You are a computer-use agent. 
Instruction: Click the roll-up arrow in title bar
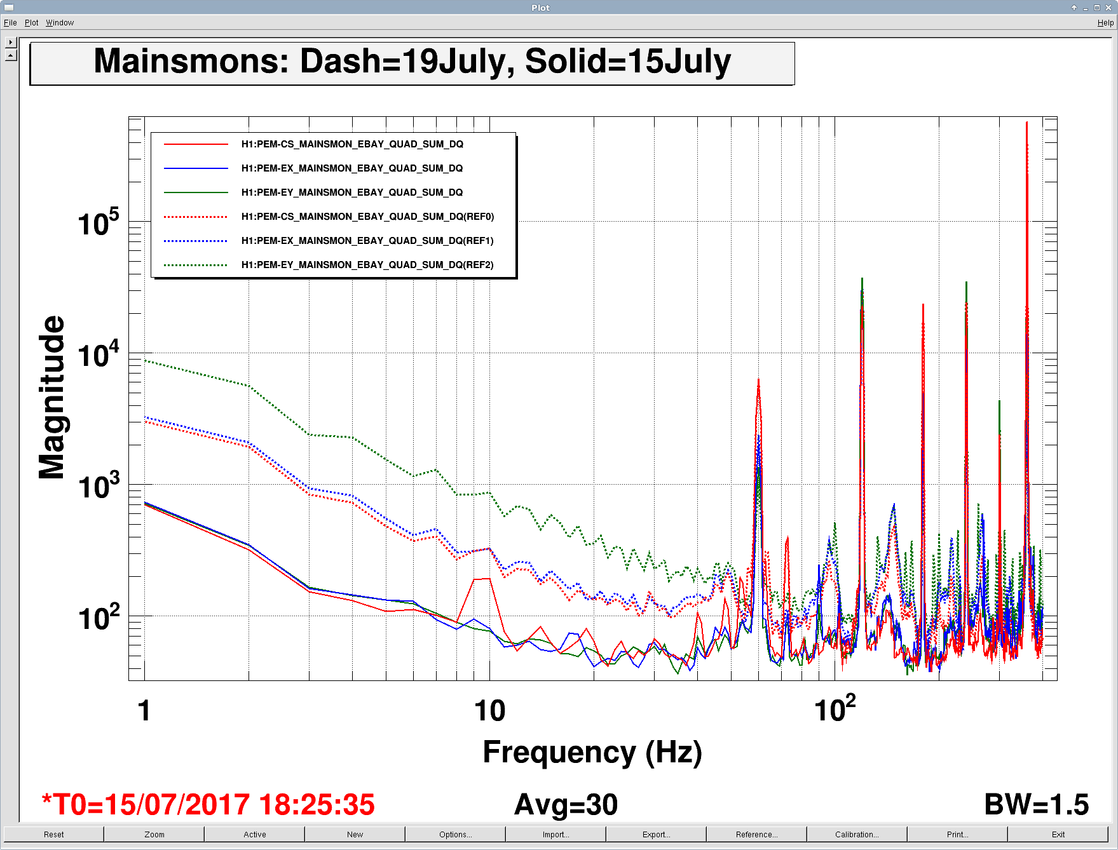tap(1074, 8)
